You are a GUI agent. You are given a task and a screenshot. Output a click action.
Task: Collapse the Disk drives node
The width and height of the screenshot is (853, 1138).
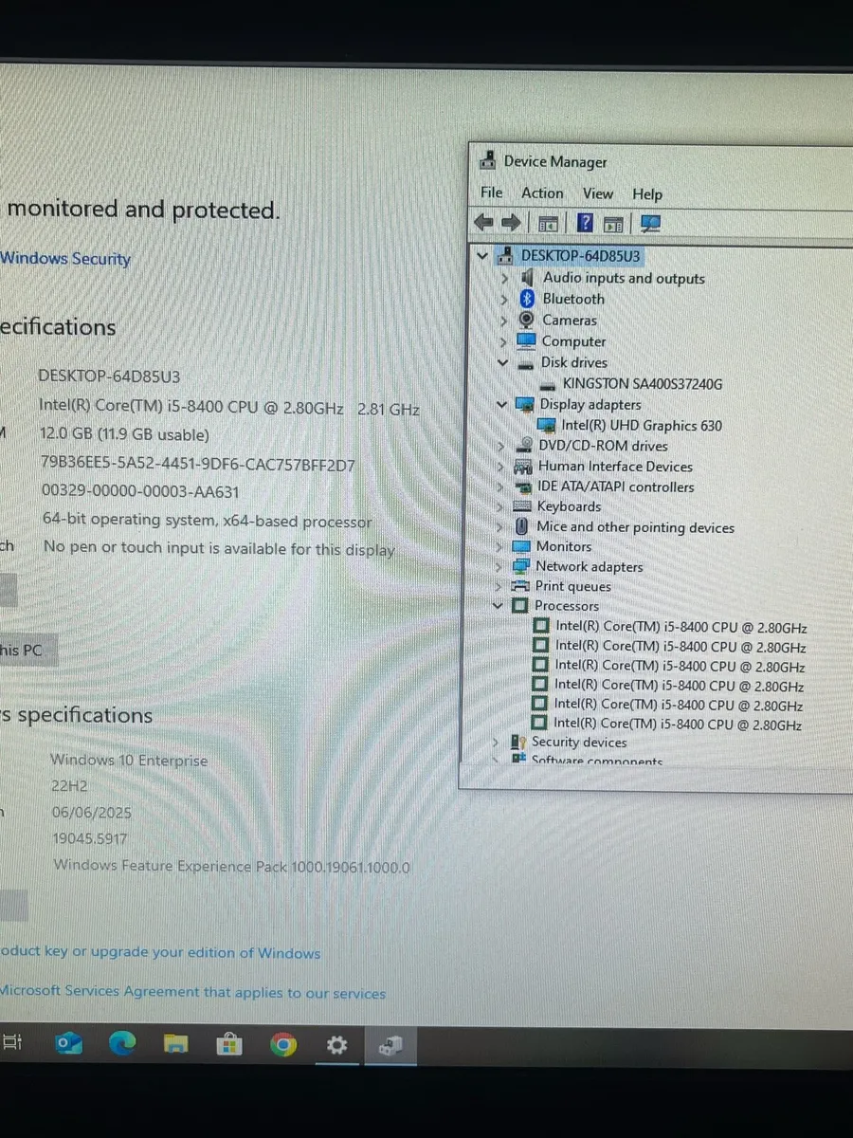[x=503, y=362]
